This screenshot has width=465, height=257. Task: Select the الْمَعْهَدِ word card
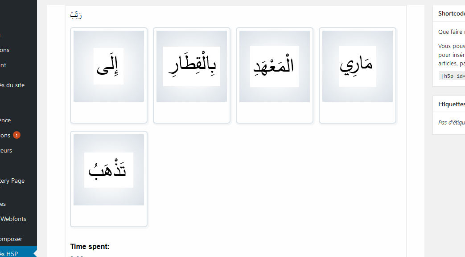(x=275, y=76)
